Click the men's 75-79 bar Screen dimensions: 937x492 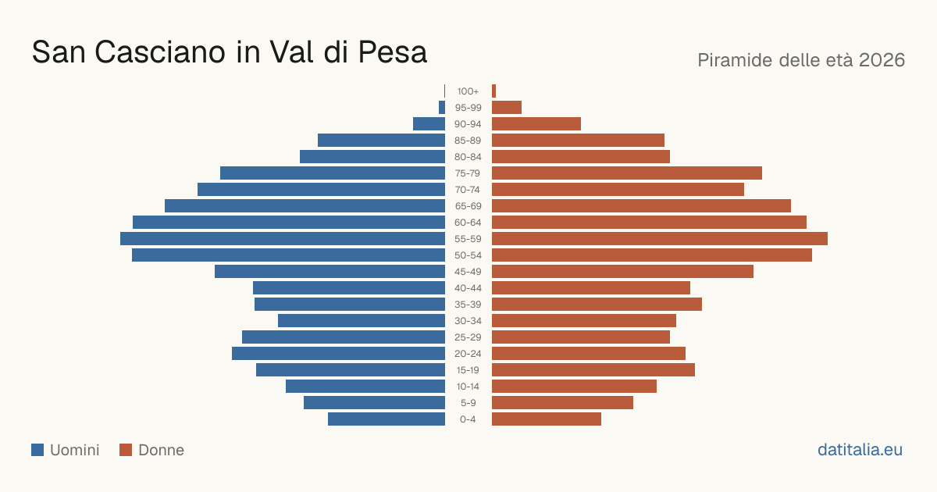(333, 173)
